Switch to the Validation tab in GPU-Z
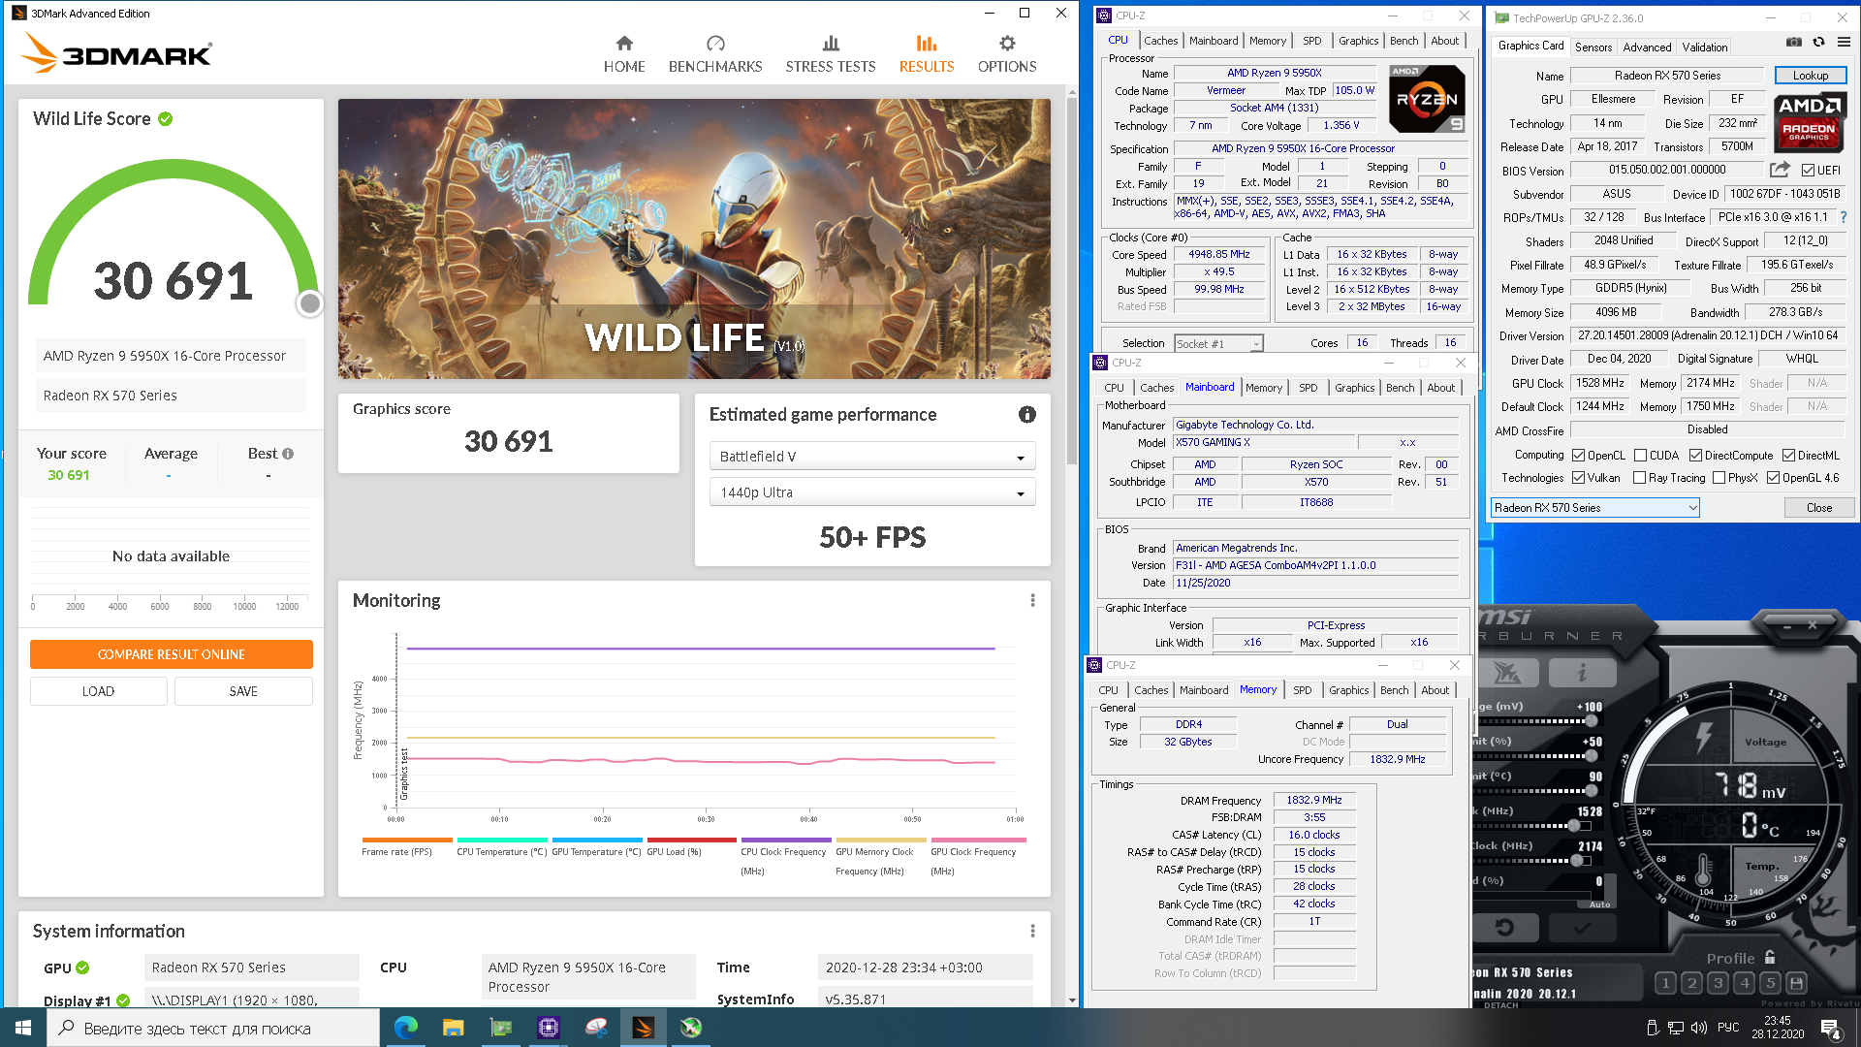This screenshot has height=1047, width=1861. point(1704,47)
